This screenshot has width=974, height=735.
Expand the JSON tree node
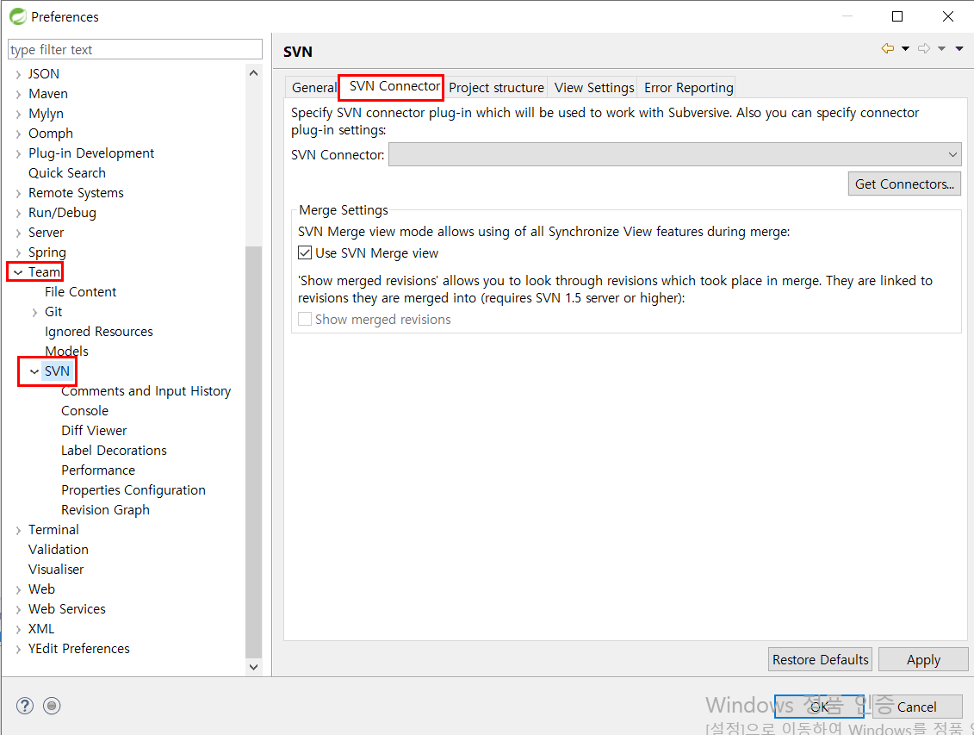(18, 75)
